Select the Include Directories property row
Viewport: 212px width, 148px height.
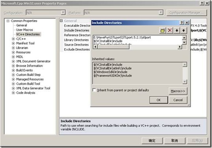coord(77,31)
